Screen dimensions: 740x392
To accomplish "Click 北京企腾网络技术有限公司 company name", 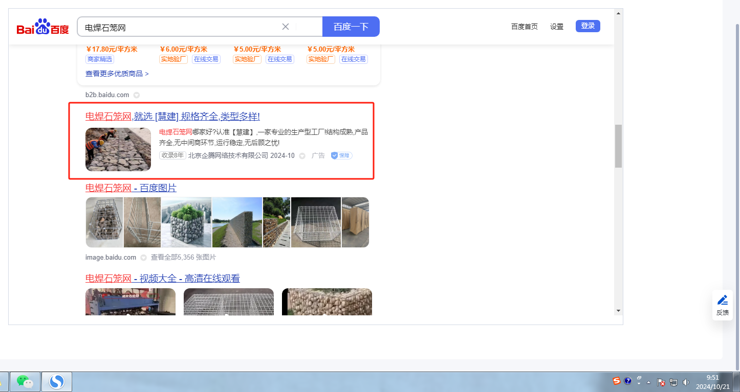I will pyautogui.click(x=228, y=155).
